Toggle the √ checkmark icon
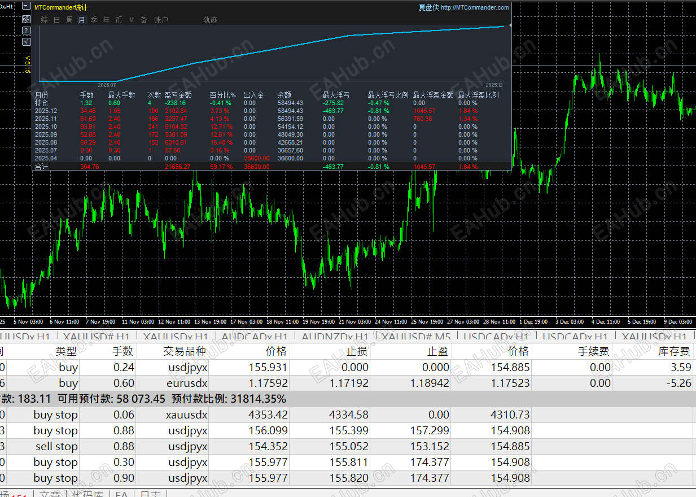The width and height of the screenshot is (696, 497). point(27,42)
